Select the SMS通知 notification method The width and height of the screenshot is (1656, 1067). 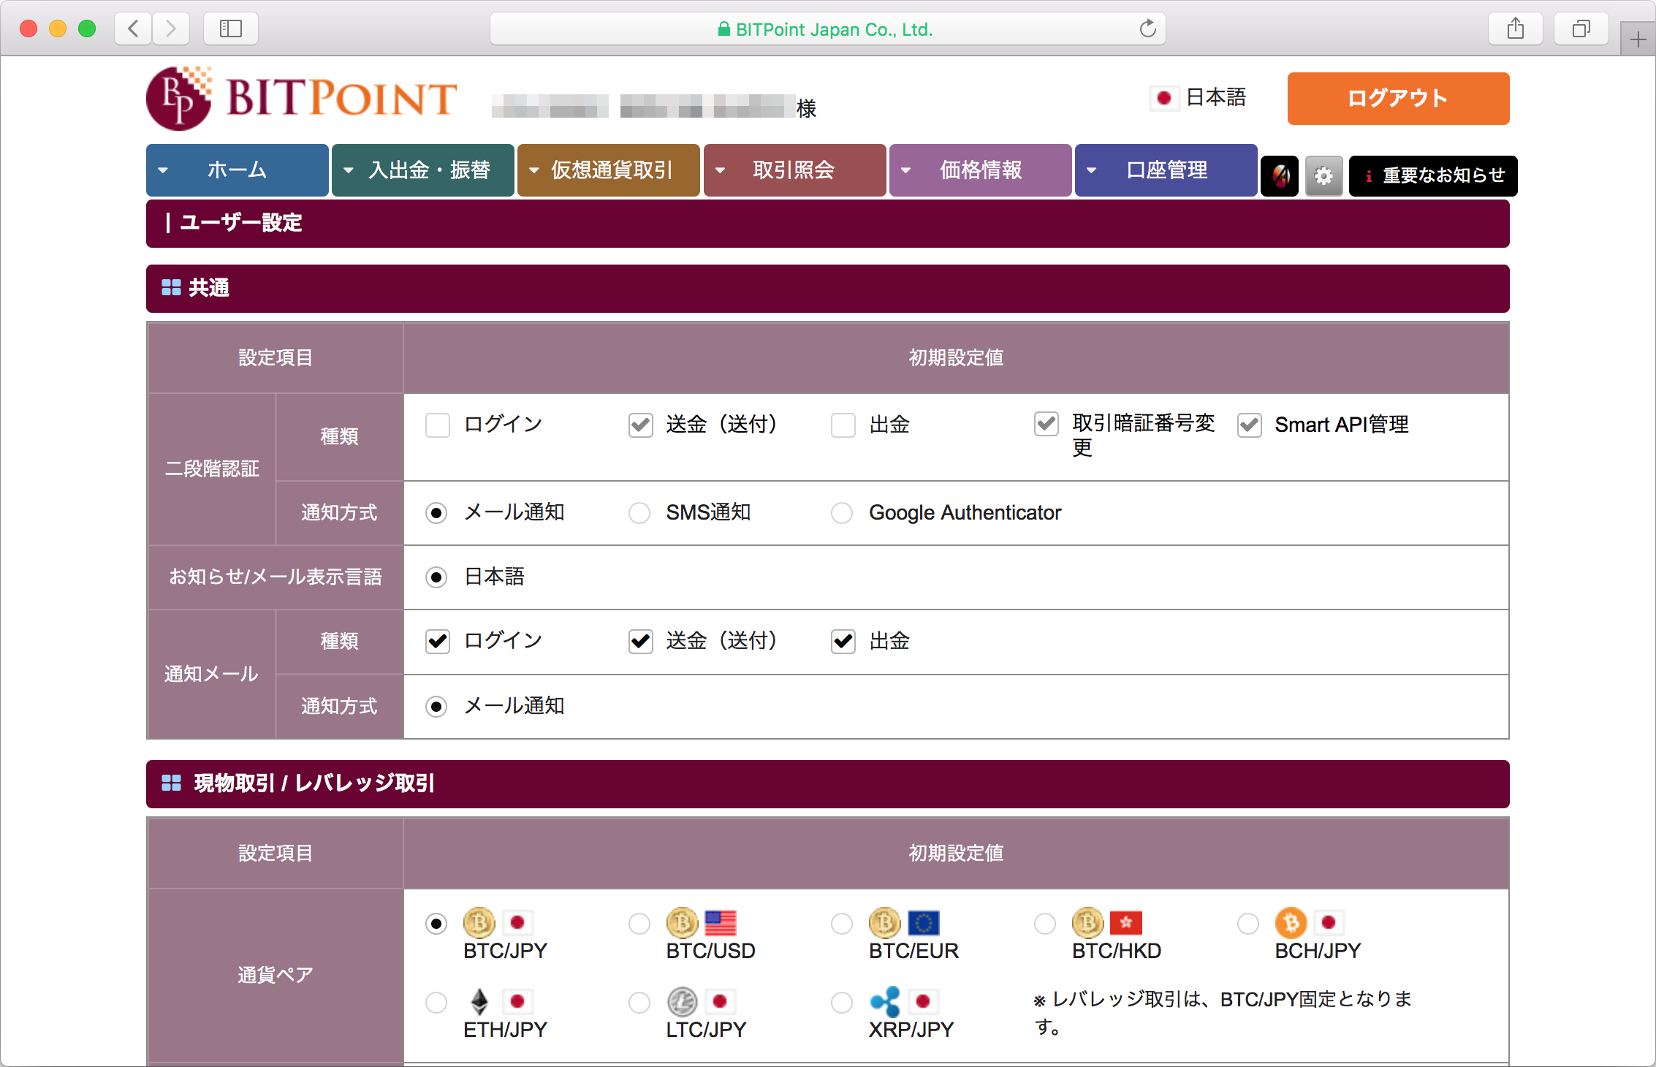coord(639,513)
